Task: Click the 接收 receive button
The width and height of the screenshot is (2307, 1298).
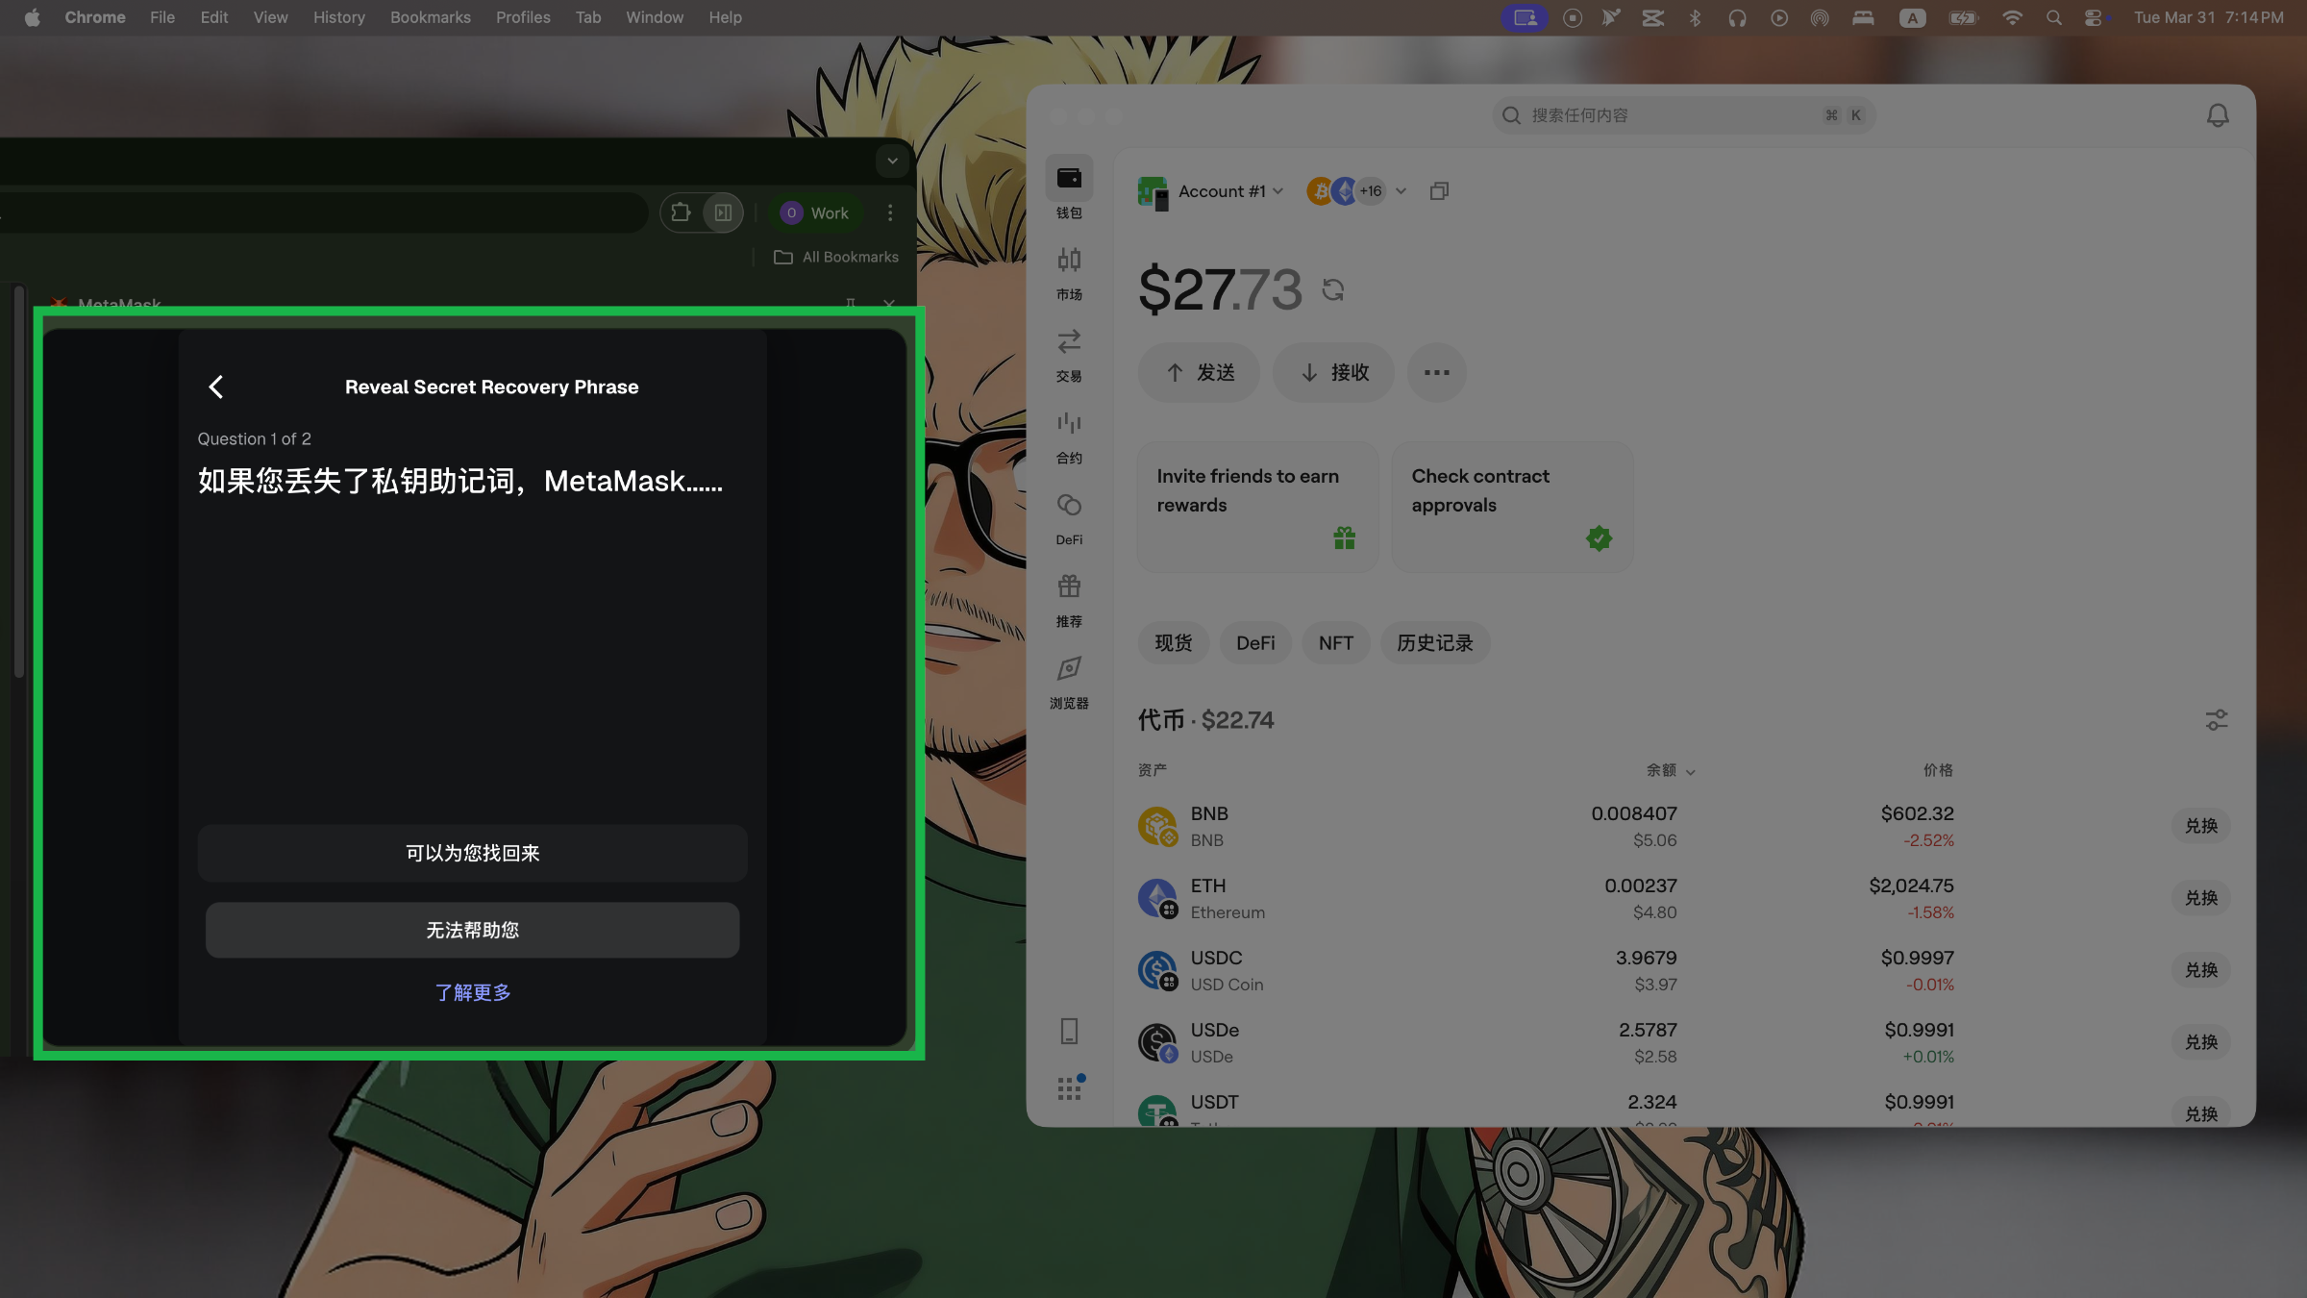Action: (x=1333, y=372)
